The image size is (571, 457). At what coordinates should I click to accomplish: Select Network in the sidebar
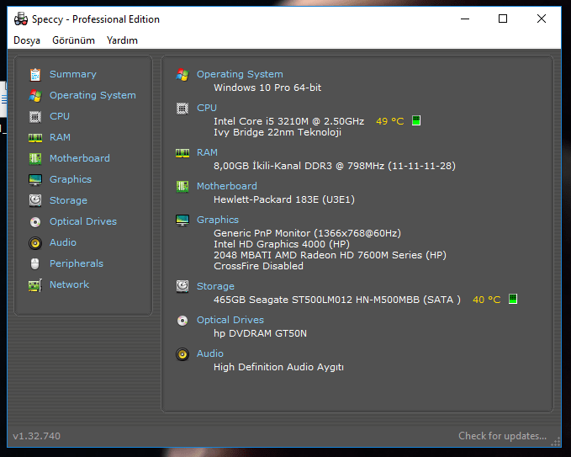70,284
